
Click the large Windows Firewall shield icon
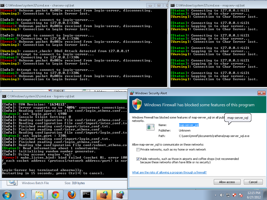coord(137,104)
